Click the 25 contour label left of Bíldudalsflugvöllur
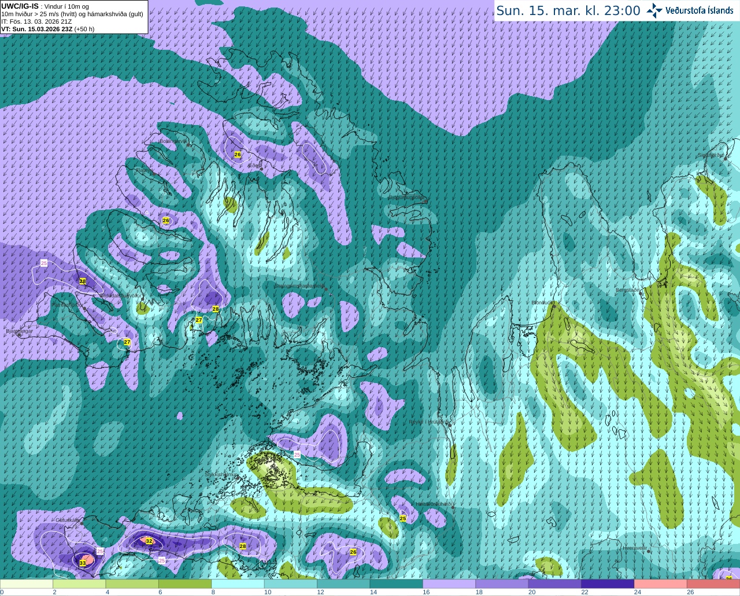740x596 pixels. coord(45,263)
